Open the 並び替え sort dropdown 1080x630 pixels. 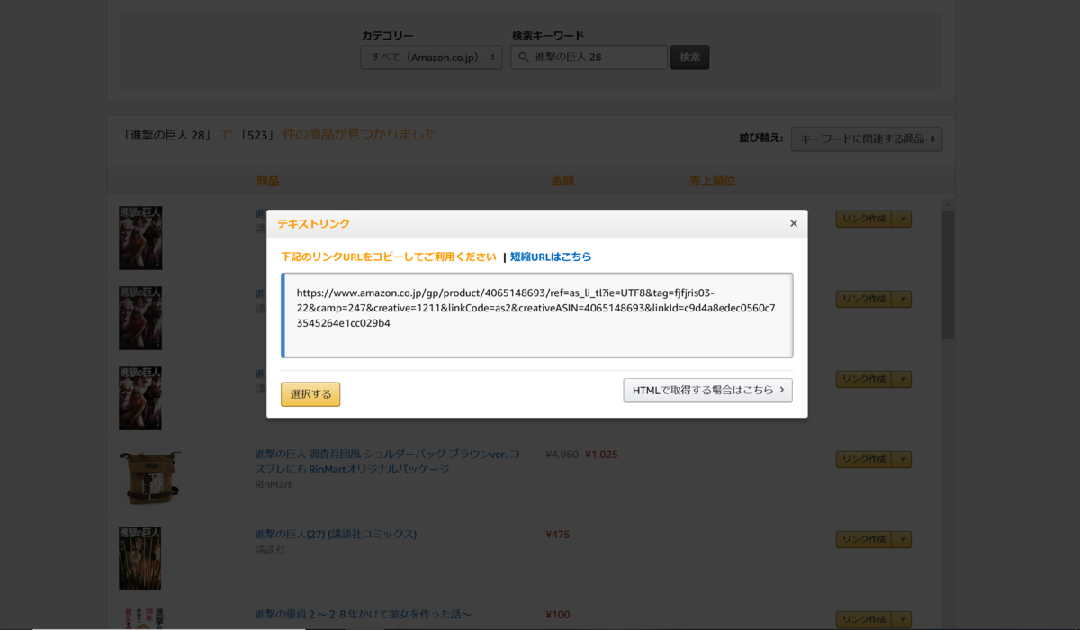tap(867, 139)
